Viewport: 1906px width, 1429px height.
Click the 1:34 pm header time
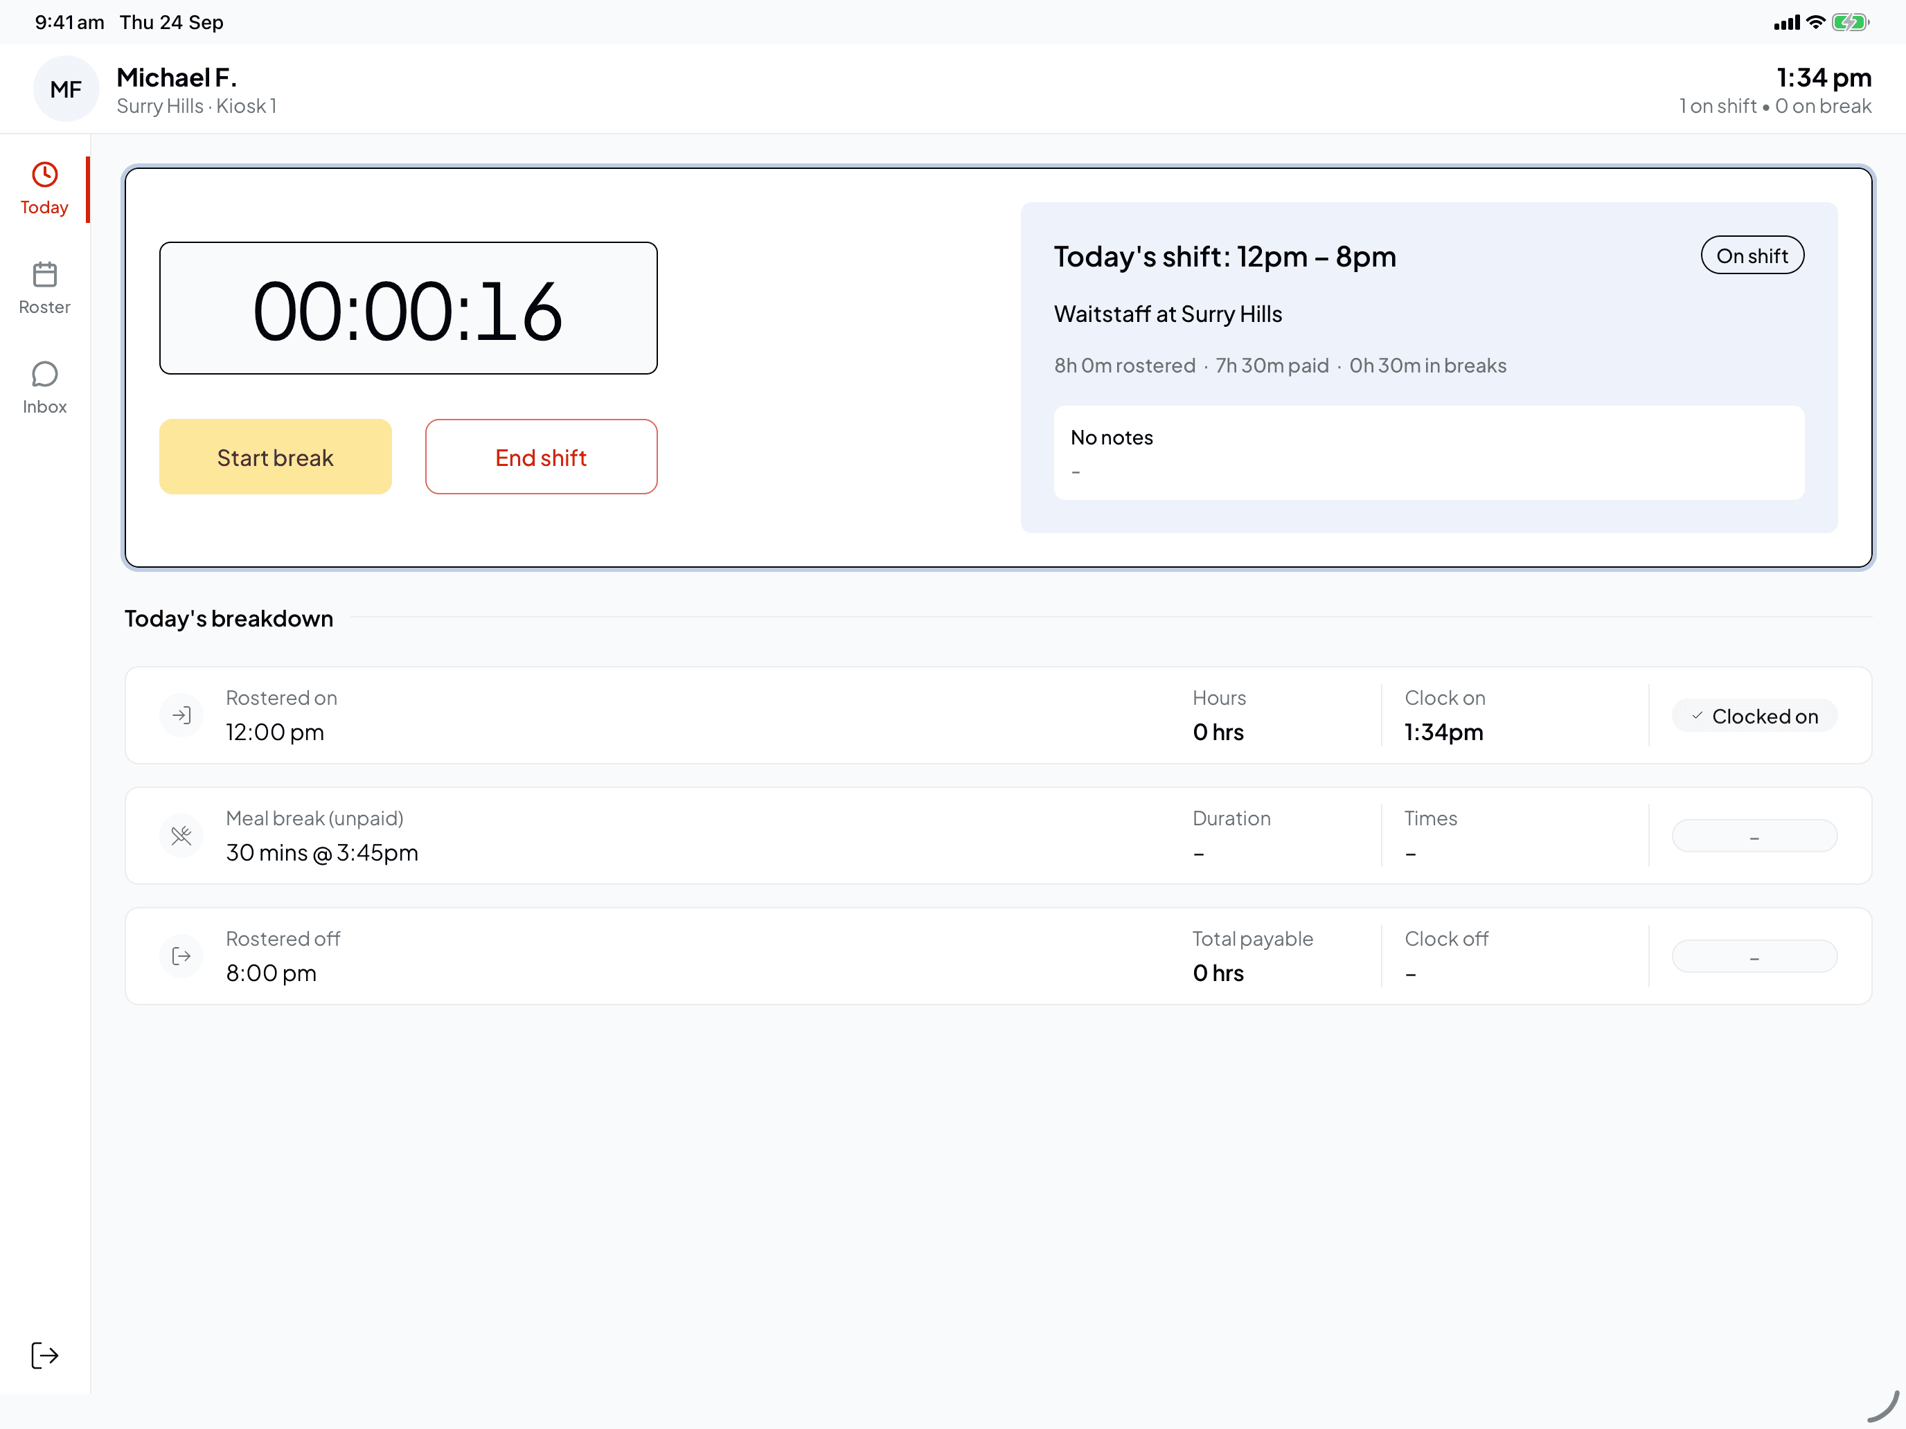point(1824,78)
